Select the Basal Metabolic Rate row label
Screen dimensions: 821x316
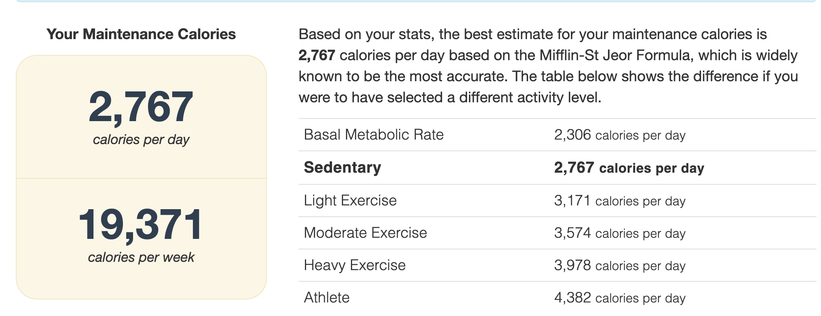click(374, 135)
